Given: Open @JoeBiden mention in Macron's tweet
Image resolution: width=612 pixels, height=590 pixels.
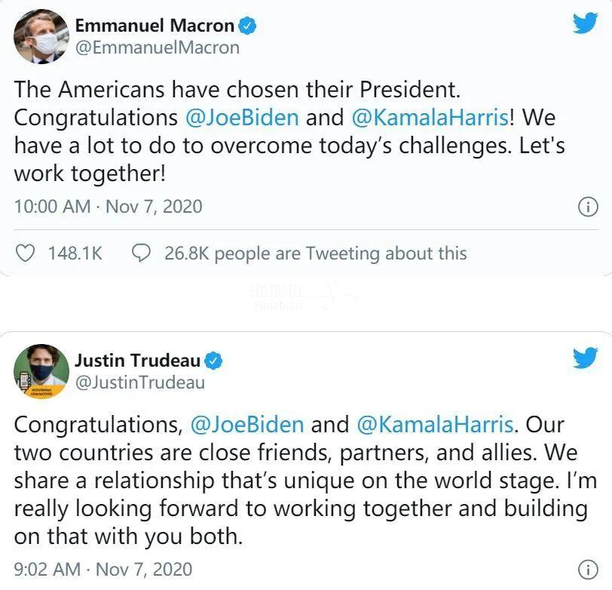Looking at the screenshot, I should (x=242, y=118).
